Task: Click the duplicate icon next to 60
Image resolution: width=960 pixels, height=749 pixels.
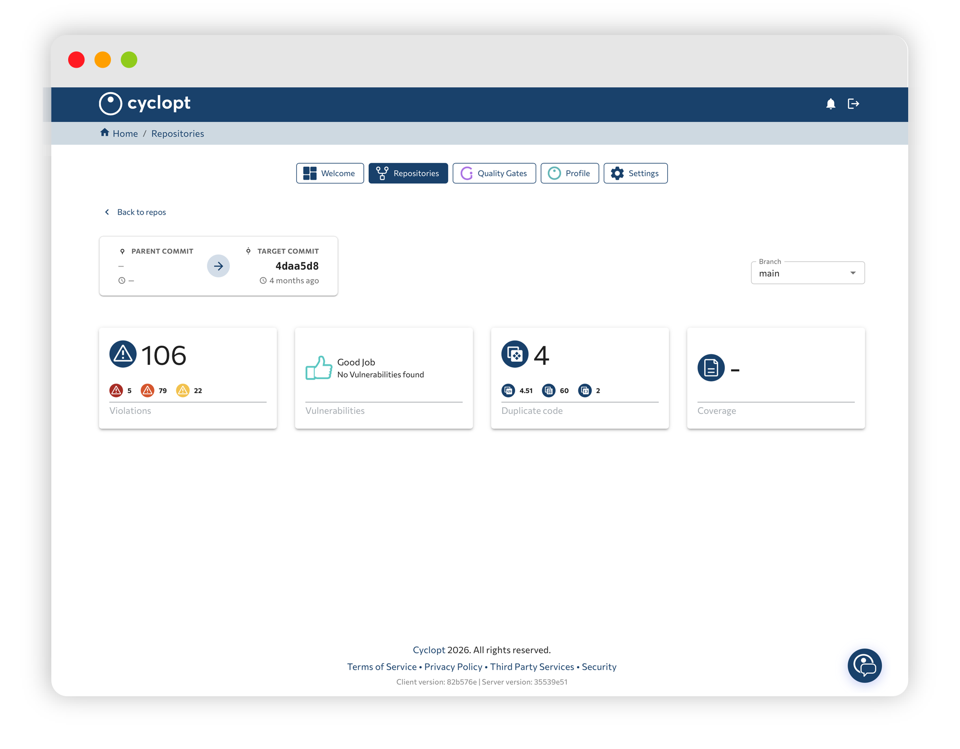Action: click(549, 390)
